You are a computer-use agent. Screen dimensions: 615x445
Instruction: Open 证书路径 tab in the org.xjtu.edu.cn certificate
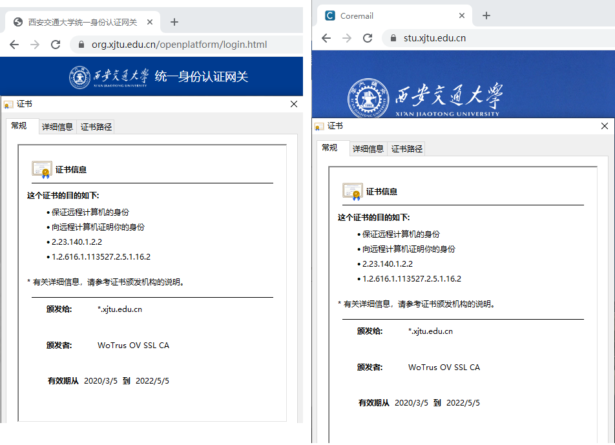(96, 127)
